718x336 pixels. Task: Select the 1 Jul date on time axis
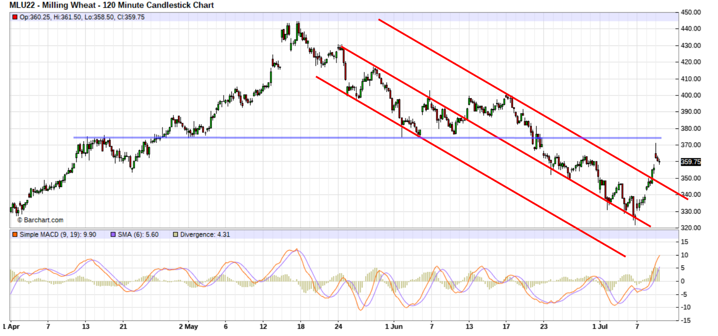[600, 327]
